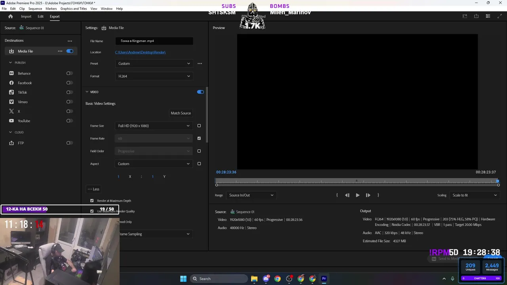507x285 pixels.
Task: Open the Frame Size Full HD dropdown
Action: point(154,126)
